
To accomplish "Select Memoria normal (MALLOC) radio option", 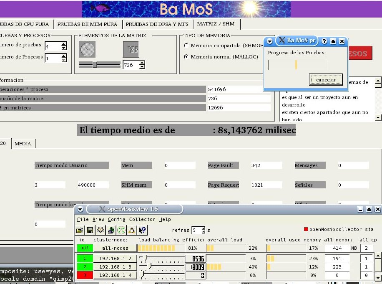I will [186, 57].
